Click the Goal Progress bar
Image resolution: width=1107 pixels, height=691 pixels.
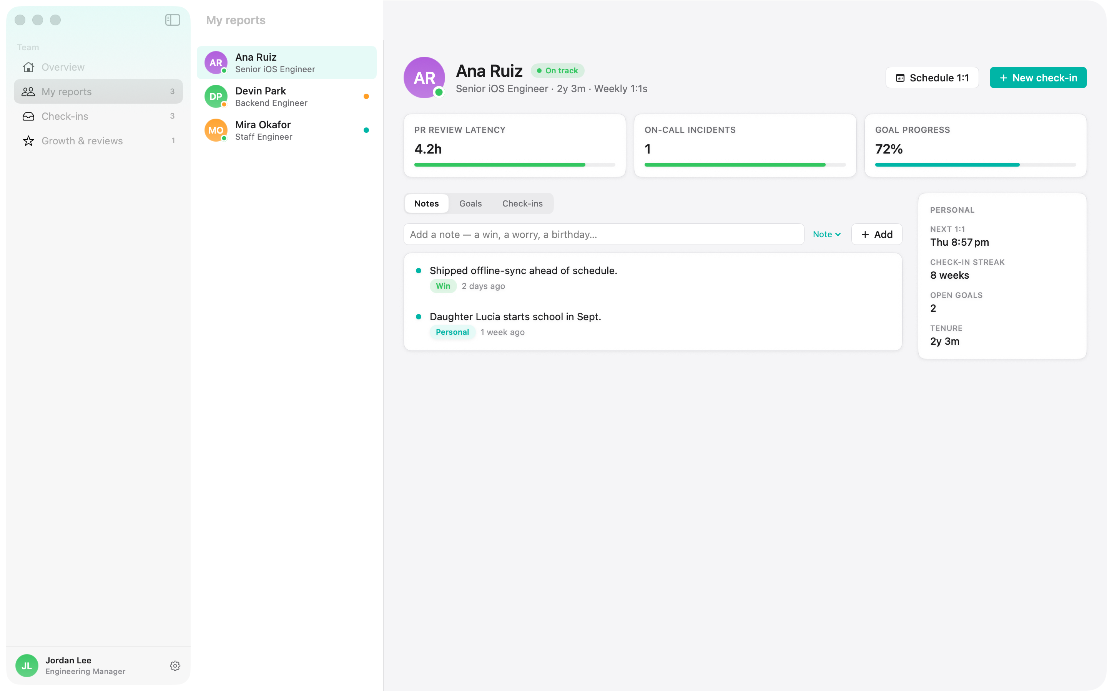tap(975, 165)
